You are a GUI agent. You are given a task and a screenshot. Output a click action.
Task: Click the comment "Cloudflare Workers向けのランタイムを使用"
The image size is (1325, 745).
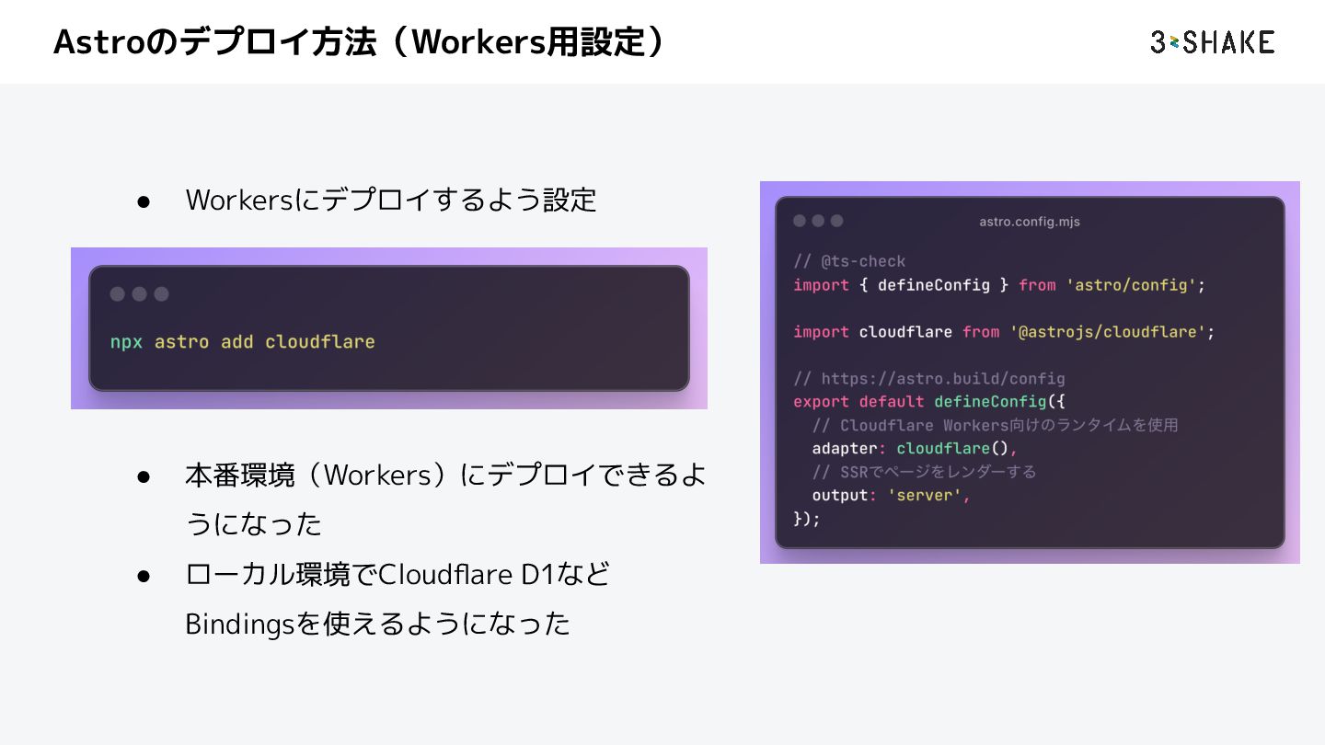click(996, 425)
